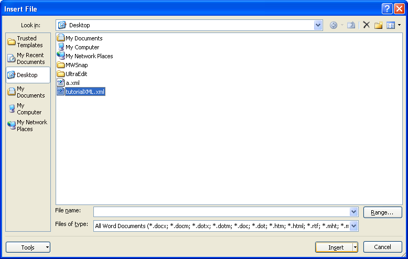Click the 'MWSnap' folder name
This screenshot has height=259, width=408.
point(77,65)
